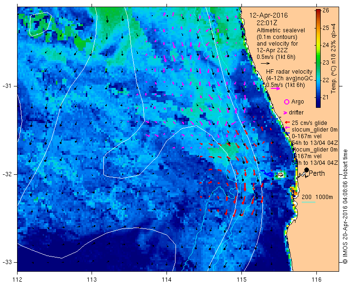Click the '12-Apr-2016' date text

click(x=268, y=16)
